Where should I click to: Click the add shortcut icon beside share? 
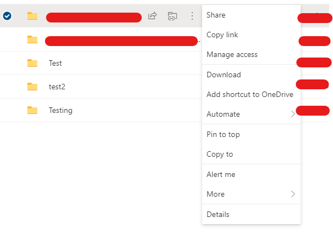(x=172, y=16)
